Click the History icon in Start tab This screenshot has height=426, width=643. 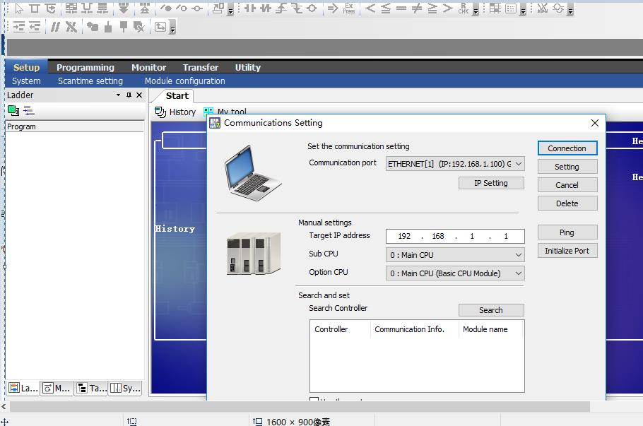[160, 112]
